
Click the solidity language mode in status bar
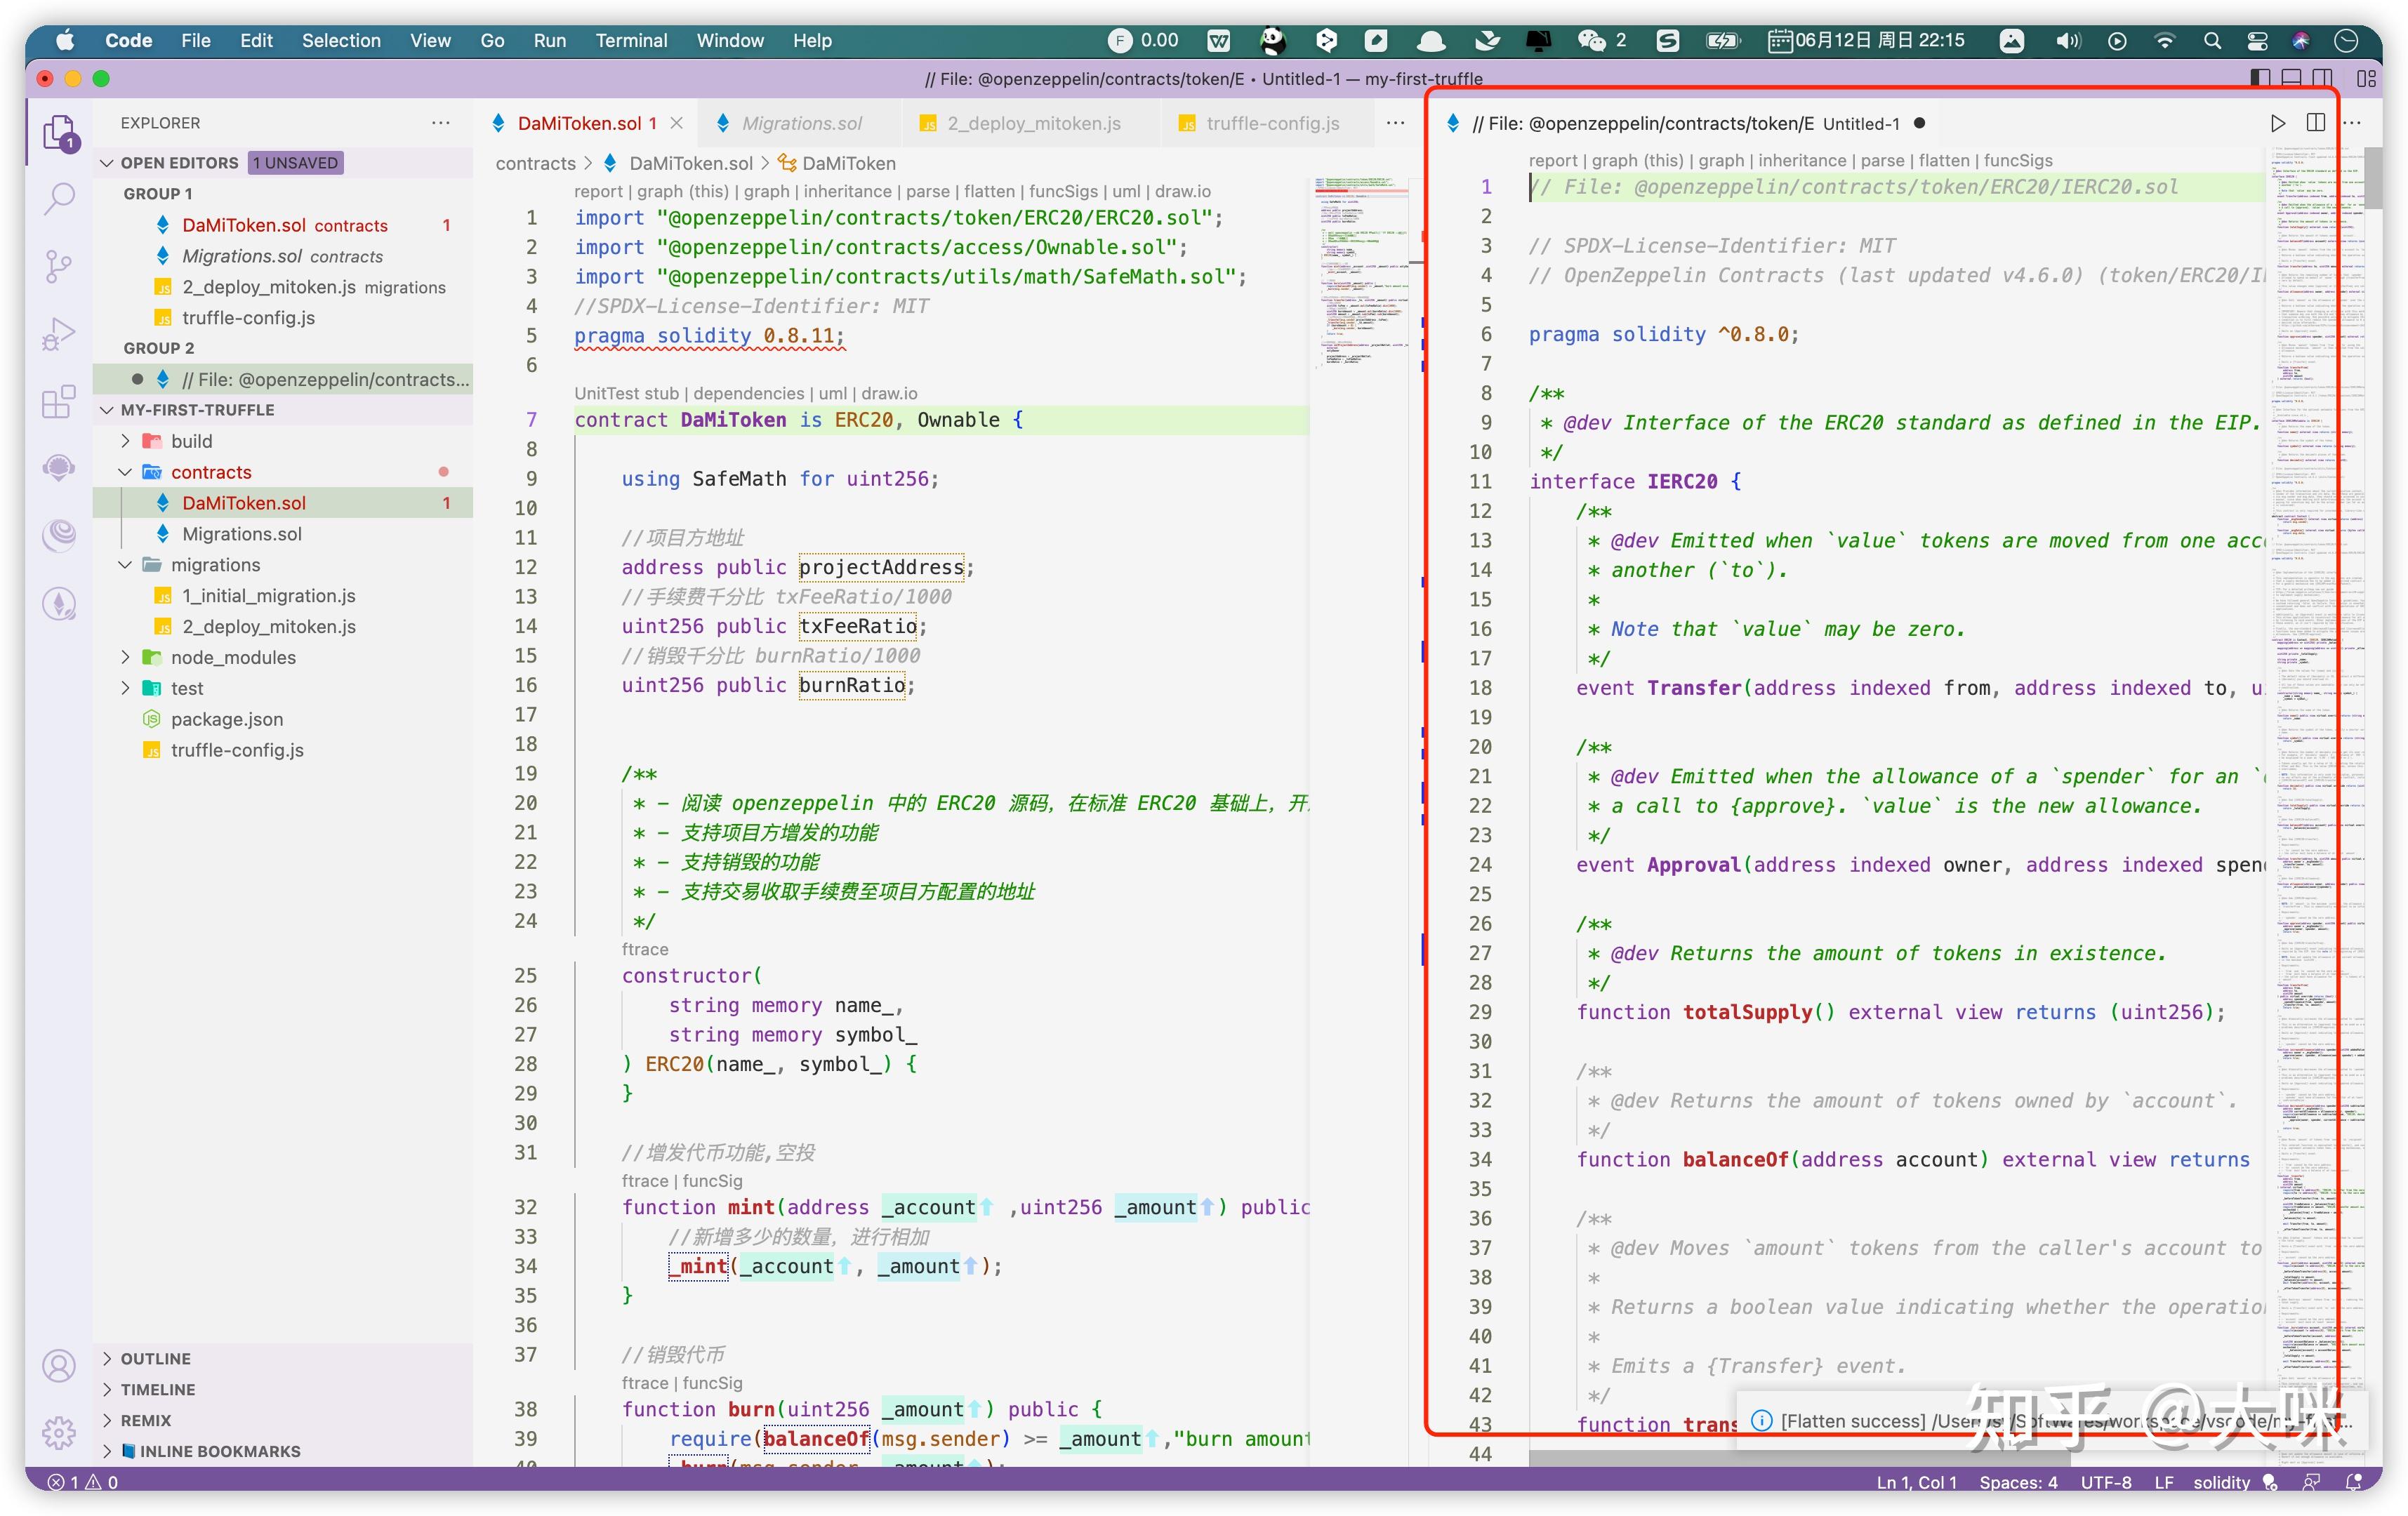2221,1482
